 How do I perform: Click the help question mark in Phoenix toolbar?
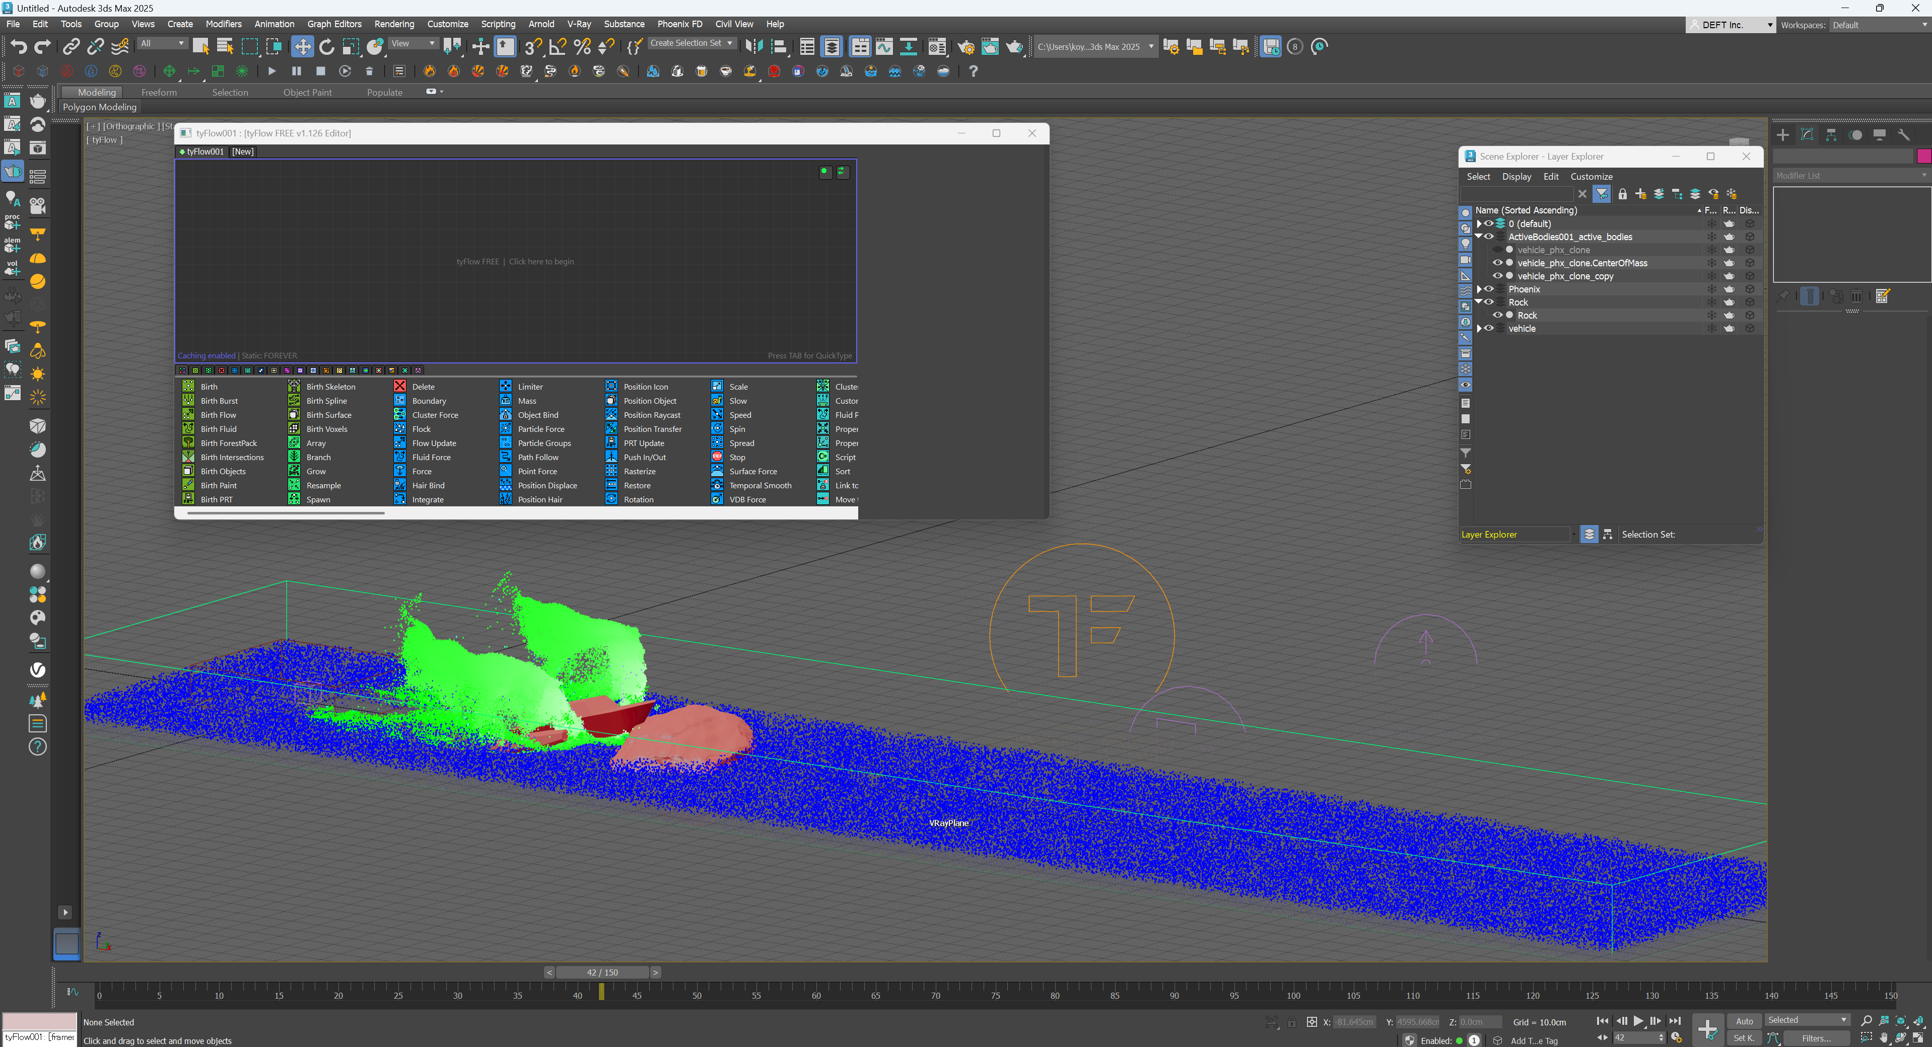974,71
